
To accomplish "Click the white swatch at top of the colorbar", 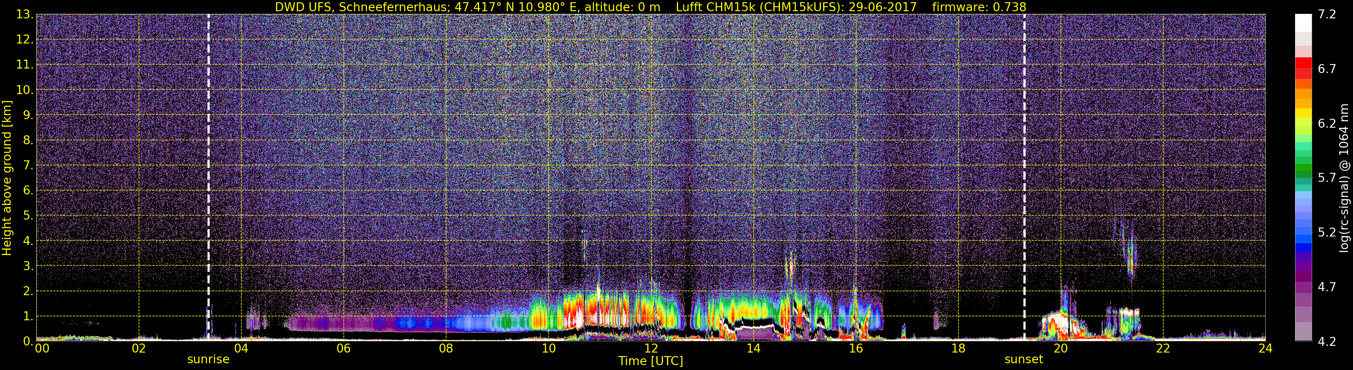I will [1304, 23].
